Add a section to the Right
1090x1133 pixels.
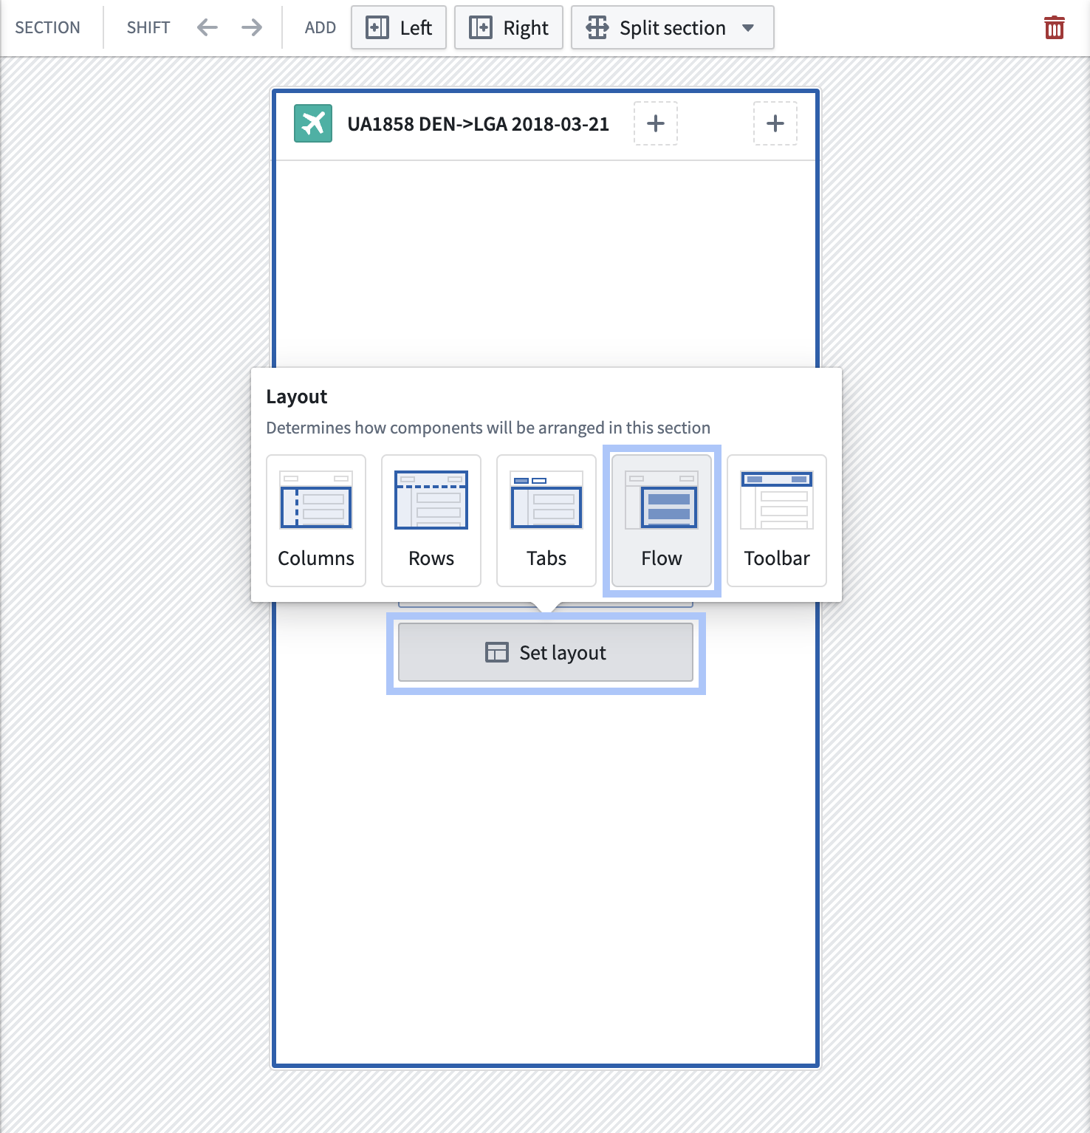[x=509, y=28]
